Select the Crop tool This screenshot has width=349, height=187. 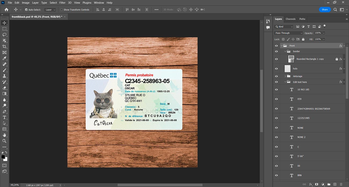(x=4, y=46)
